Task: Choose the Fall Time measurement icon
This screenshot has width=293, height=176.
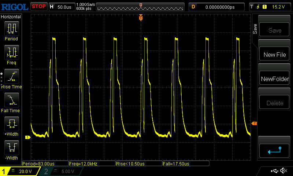Action: (11, 100)
